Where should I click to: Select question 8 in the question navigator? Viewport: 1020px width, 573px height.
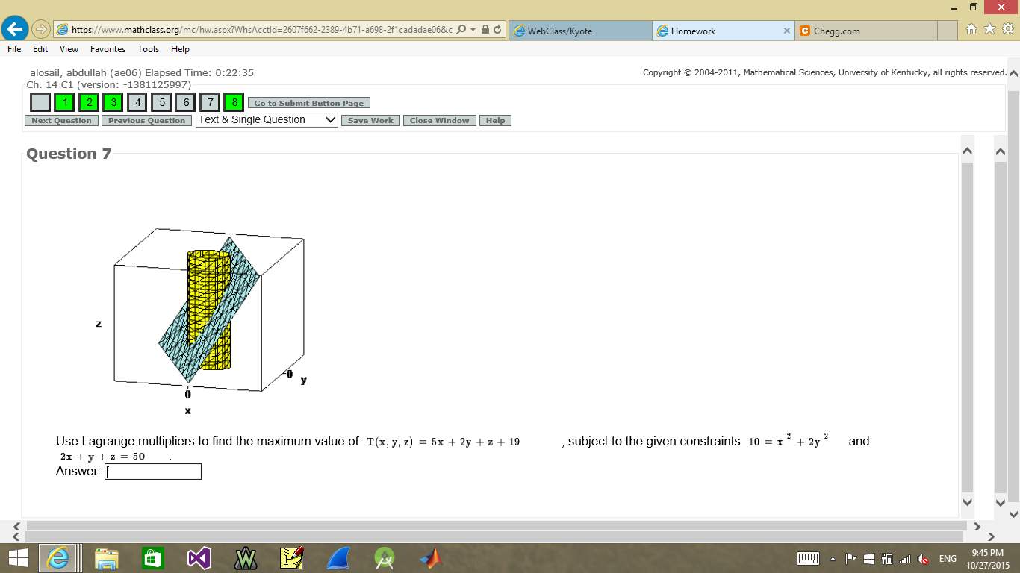click(233, 102)
